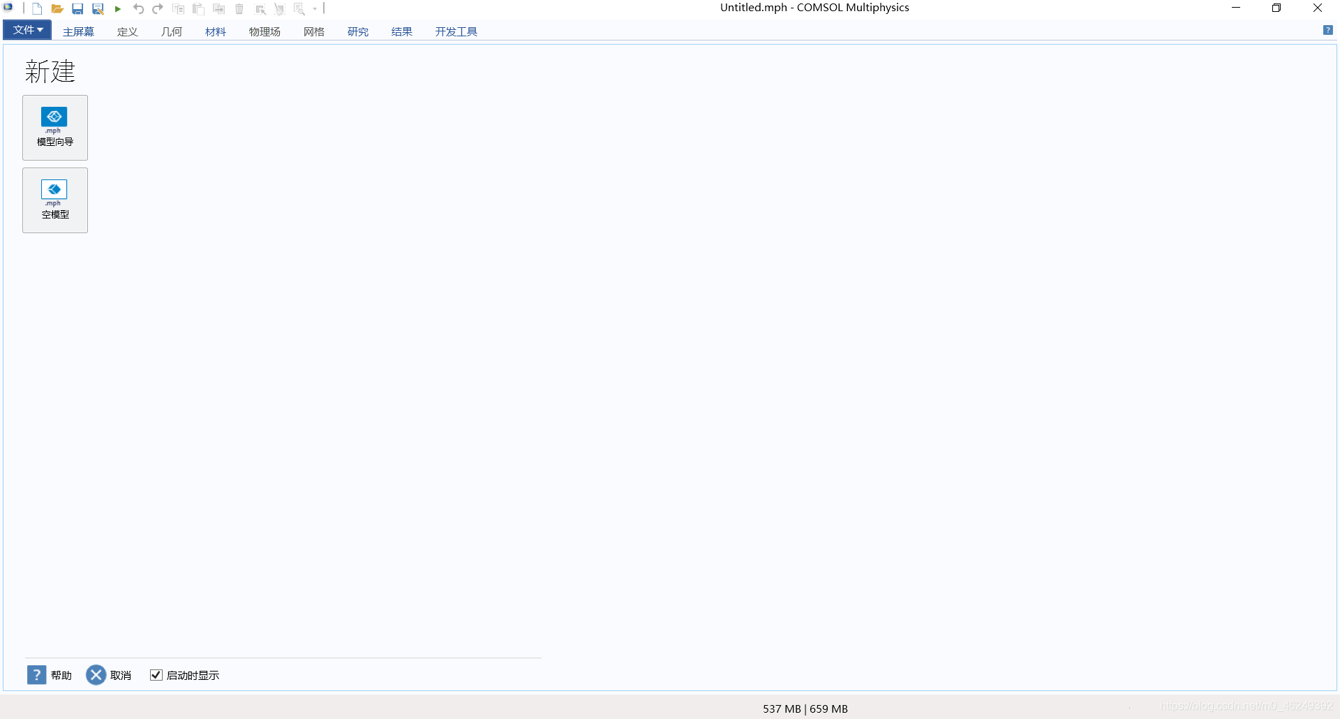The height and width of the screenshot is (719, 1340).
Task: Save the model with the floppy disk icon
Action: pos(77,8)
